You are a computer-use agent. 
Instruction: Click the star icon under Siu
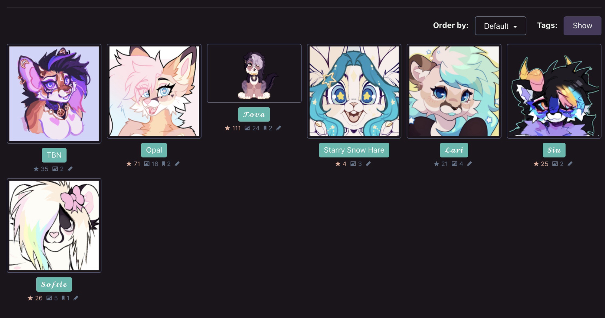(x=536, y=164)
